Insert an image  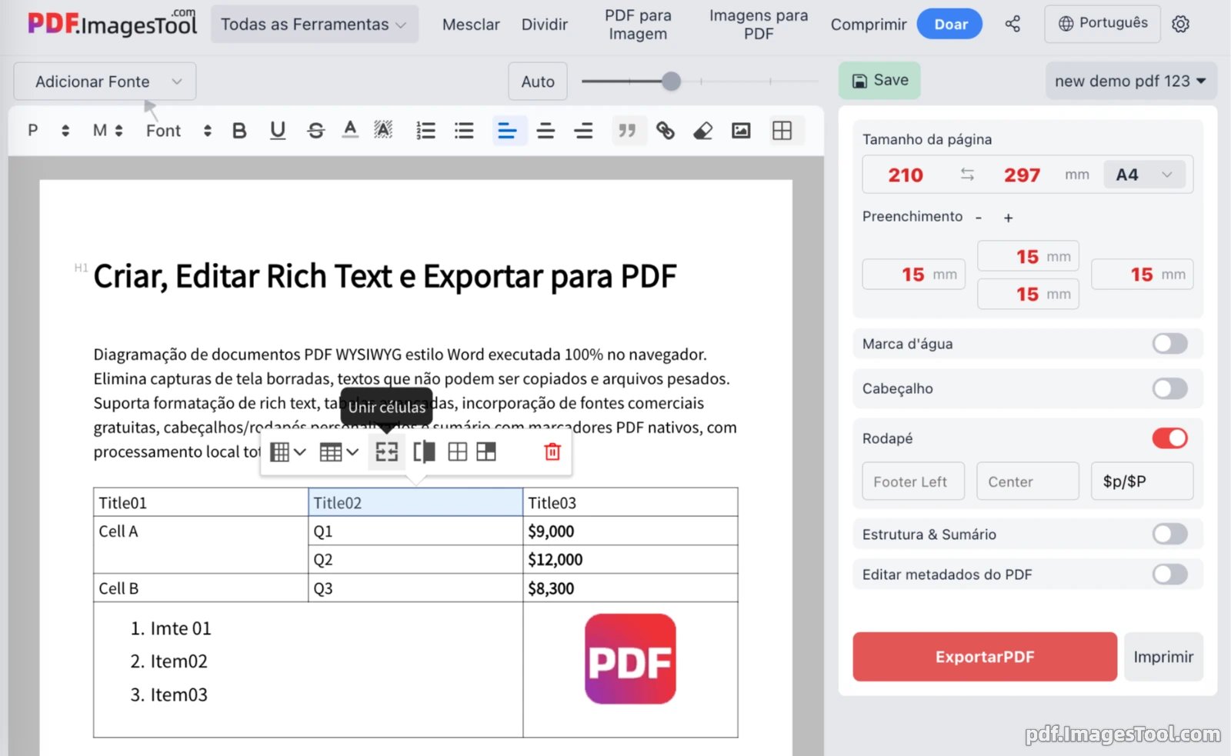[x=741, y=131]
